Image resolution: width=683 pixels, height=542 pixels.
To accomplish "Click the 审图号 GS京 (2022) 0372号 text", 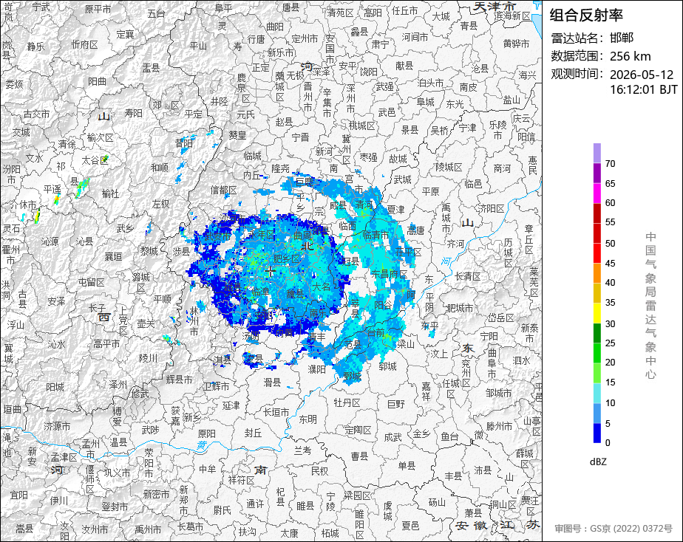I will pyautogui.click(x=614, y=529).
